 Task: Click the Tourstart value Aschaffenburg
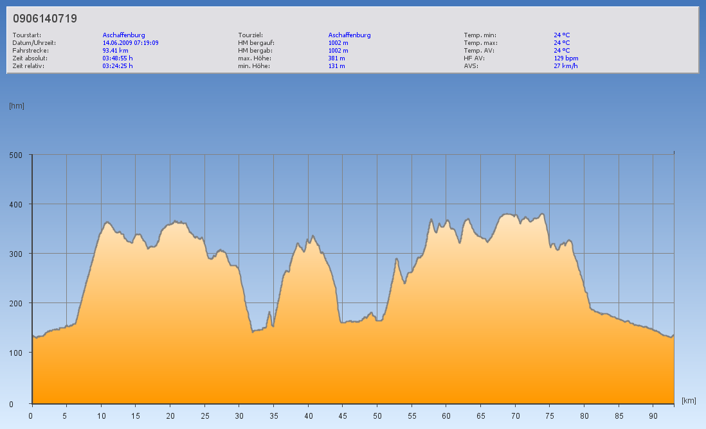pyautogui.click(x=123, y=35)
